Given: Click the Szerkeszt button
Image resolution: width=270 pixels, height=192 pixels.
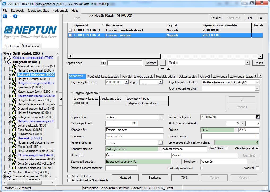Looking at the screenshot, I should [x=155, y=178].
